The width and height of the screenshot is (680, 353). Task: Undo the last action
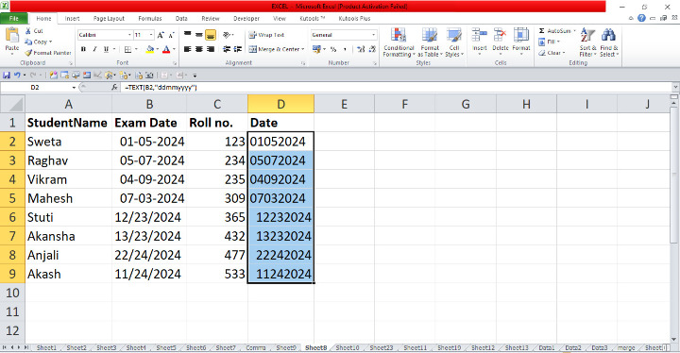coord(16,75)
